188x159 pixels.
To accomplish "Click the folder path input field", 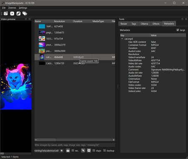I will point(47,151).
